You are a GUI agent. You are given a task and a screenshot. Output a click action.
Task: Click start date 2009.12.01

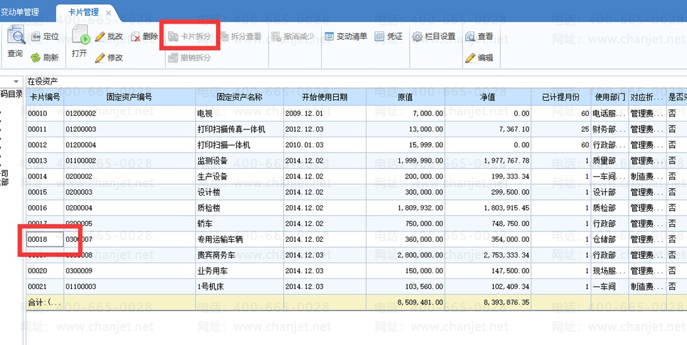304,114
